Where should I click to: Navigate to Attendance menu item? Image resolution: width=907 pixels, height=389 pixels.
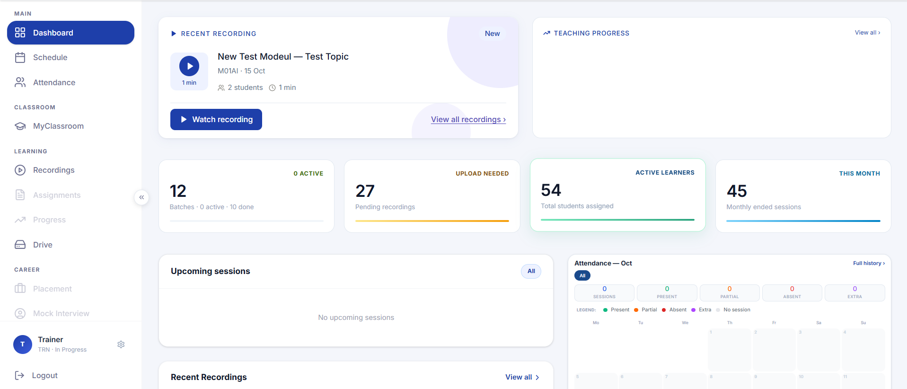70,82
